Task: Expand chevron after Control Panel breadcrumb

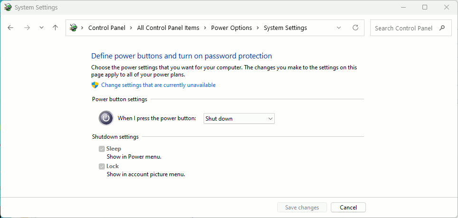Action: pos(131,28)
